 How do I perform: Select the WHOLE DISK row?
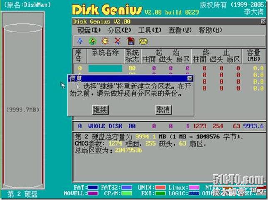(x=169, y=126)
